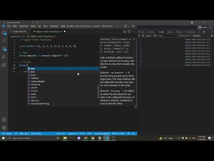Select the slice suggestion
Image resolution: width=214 pixels, height=161 pixels.
click(63, 91)
